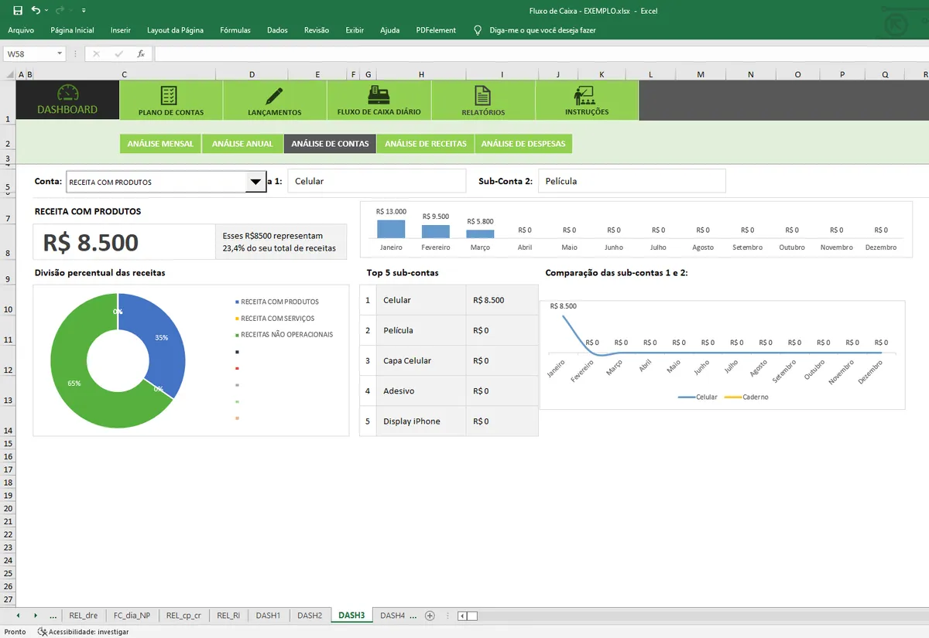Click the green segment of the donut chart
Screen dimensions: 929x638
77,387
